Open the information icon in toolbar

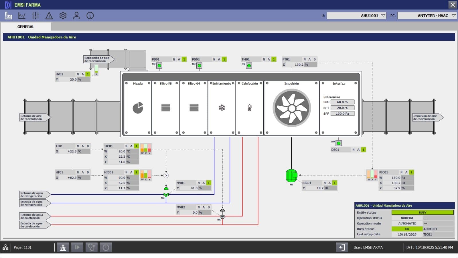90,15
